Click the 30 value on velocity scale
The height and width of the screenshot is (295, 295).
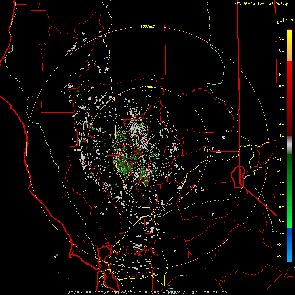(282, 111)
